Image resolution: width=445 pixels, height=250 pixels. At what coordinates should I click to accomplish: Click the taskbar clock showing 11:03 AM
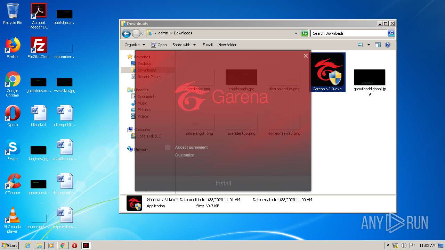(x=427, y=245)
